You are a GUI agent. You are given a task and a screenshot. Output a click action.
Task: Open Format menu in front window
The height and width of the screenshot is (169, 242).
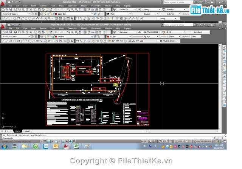coord(43,29)
